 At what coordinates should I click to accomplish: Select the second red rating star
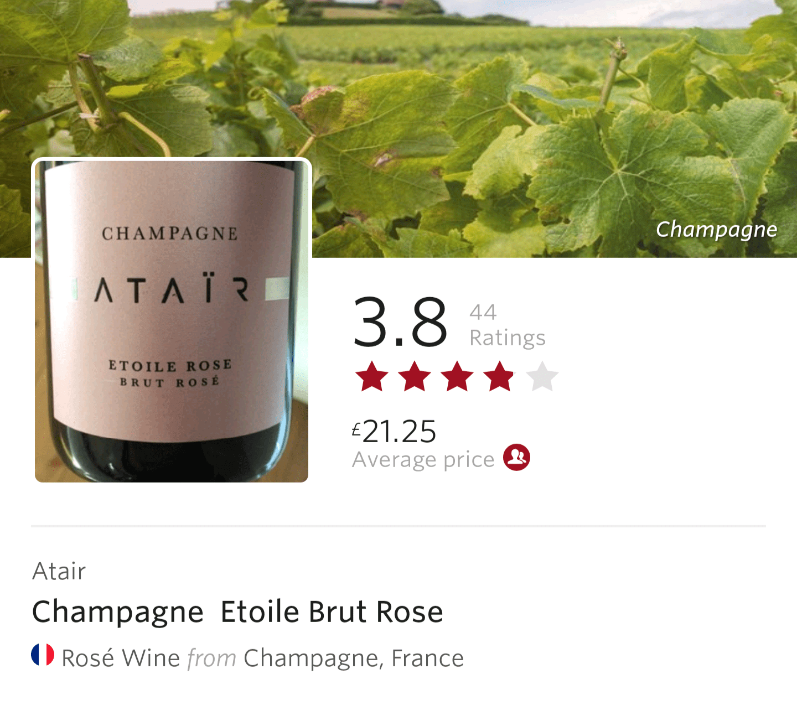415,377
